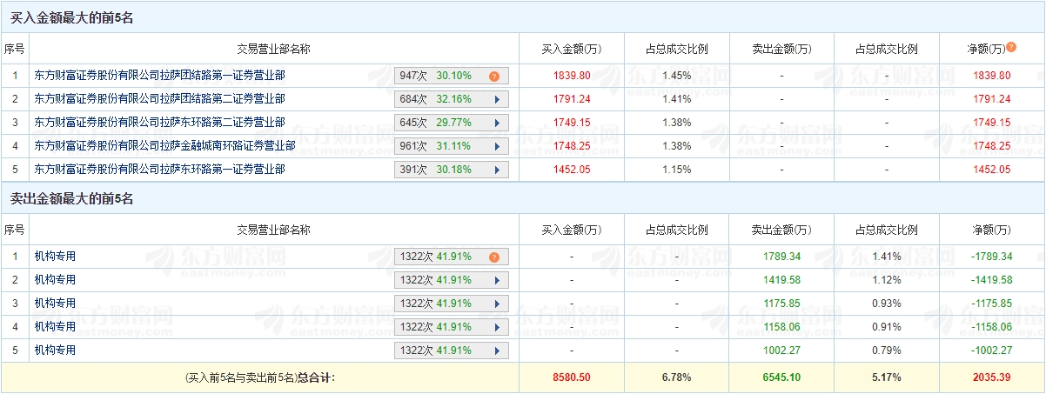Open 东方财富证券拉萨东环路第一证券营业部 link
1046x394 pixels.
click(x=159, y=170)
